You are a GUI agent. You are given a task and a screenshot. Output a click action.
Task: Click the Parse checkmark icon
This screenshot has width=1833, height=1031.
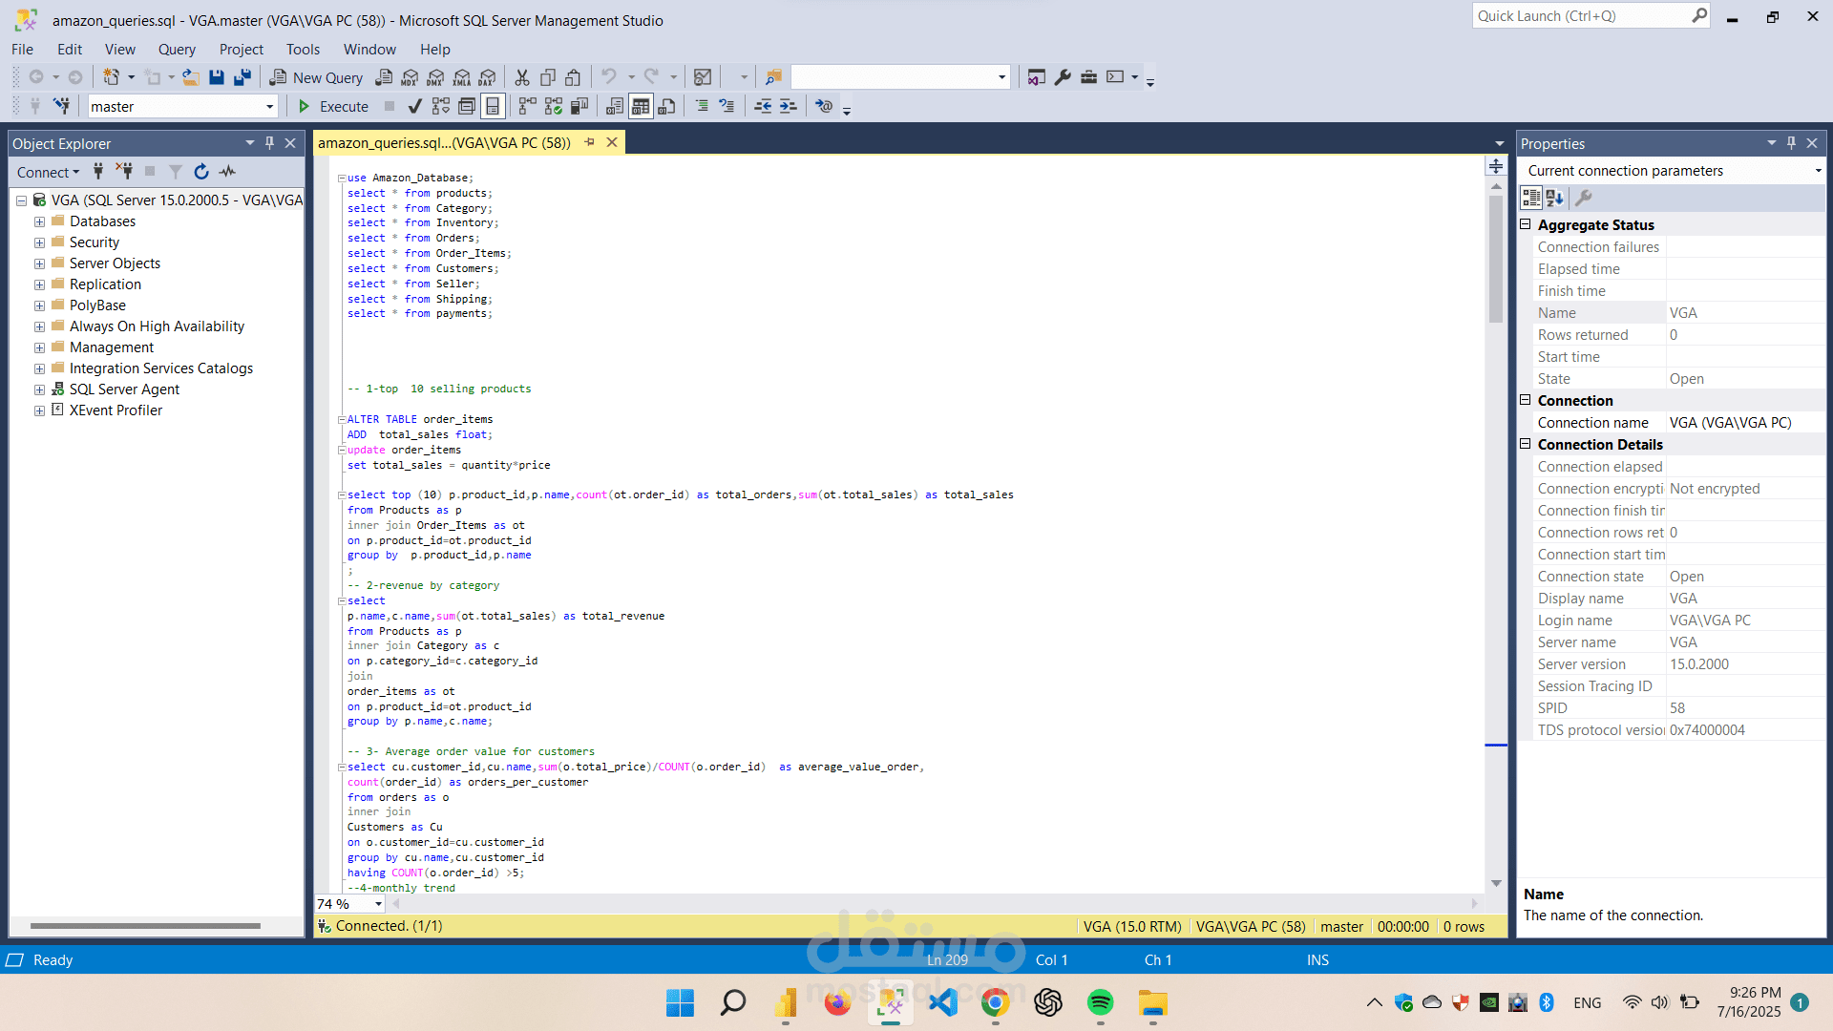414,106
